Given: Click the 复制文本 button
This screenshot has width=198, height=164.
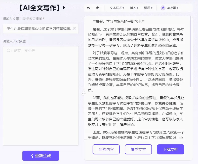Looking at the screenshot, I should [138, 149].
